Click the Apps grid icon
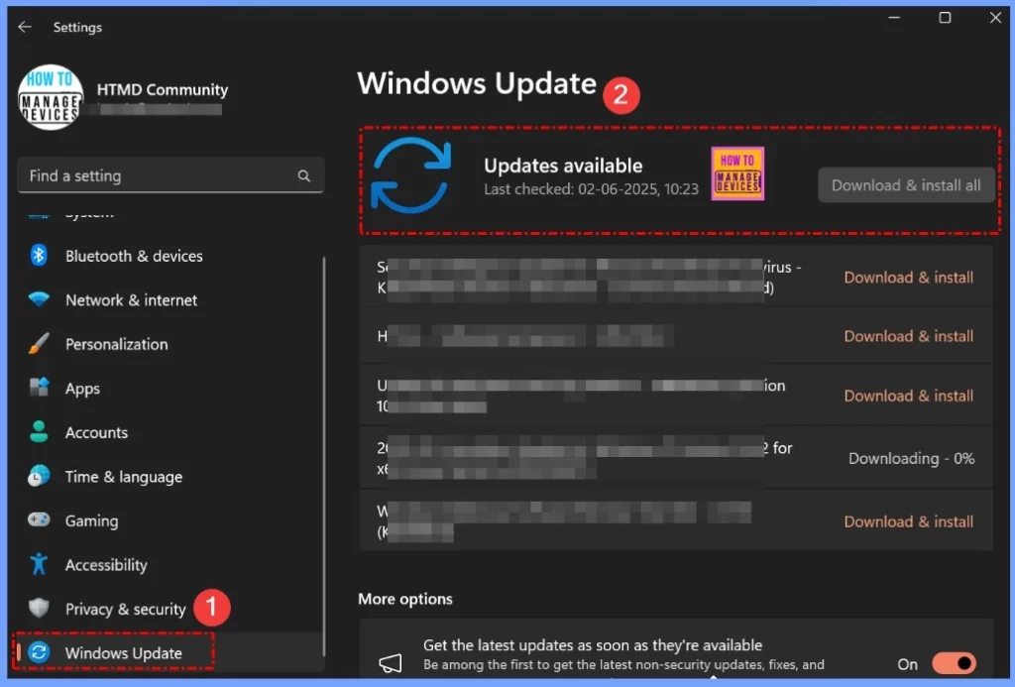The image size is (1015, 687). click(39, 388)
